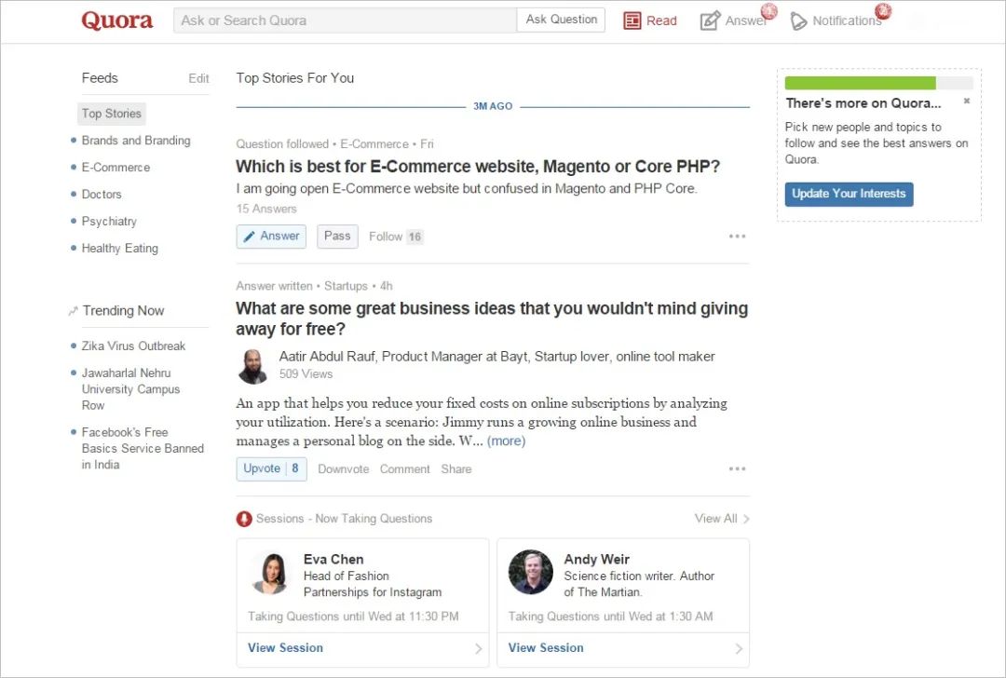Viewport: 1006px width, 678px height.
Task: Click Aatir Abdul Rauf's profile photo
Action: (252, 366)
